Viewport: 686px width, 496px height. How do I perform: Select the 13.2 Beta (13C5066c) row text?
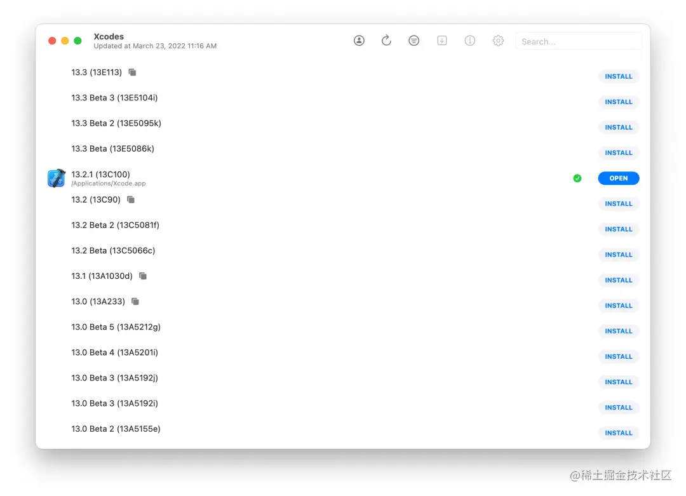point(113,251)
